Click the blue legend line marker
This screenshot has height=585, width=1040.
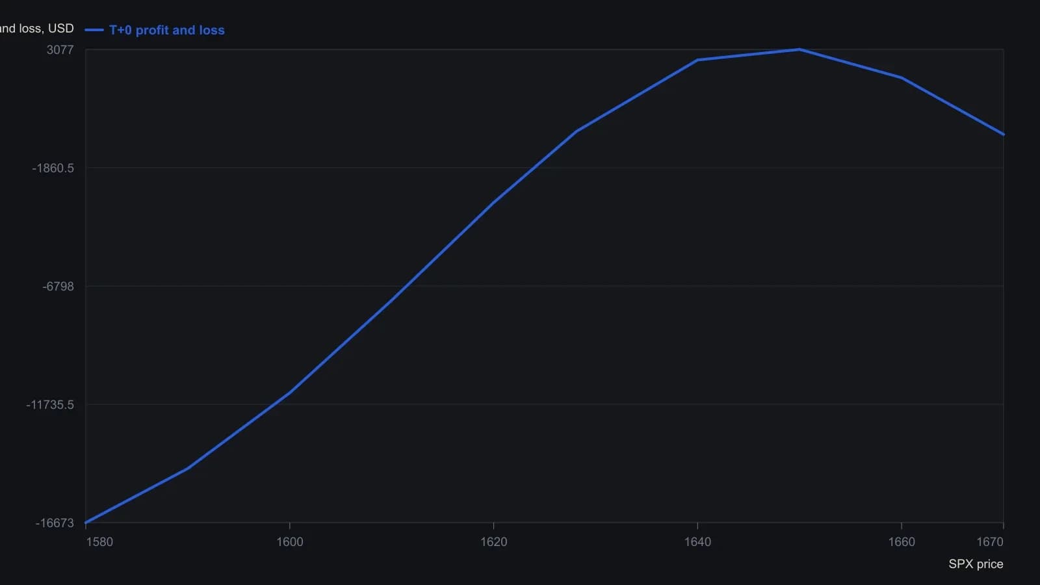point(94,30)
